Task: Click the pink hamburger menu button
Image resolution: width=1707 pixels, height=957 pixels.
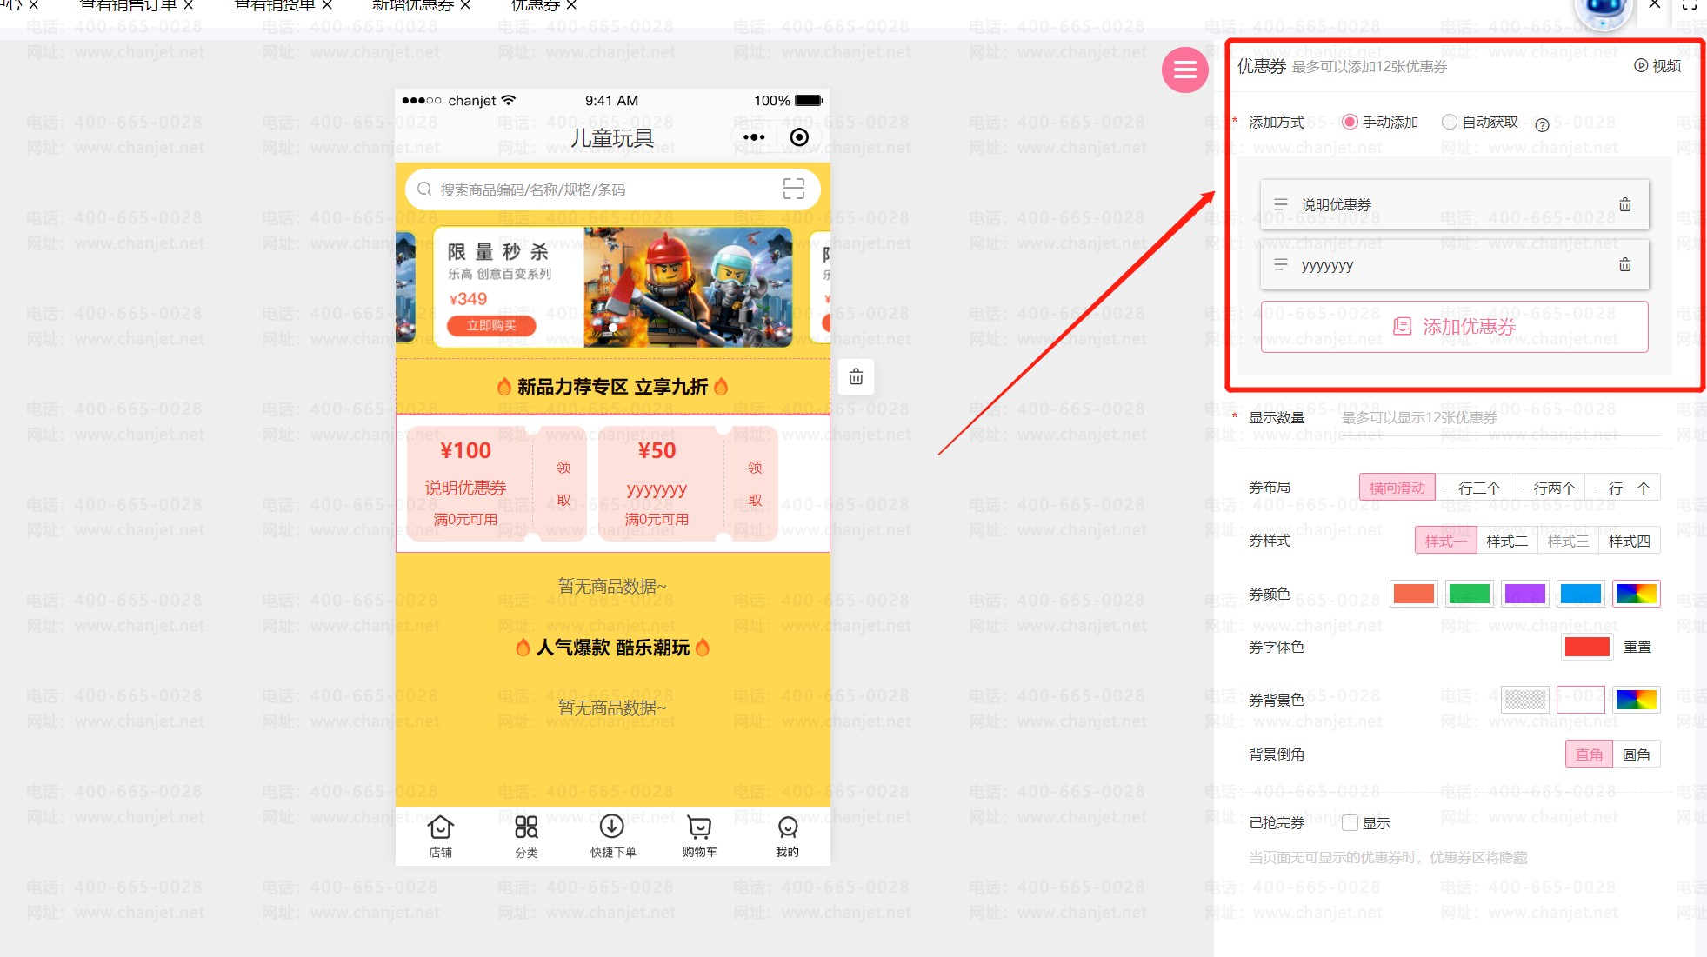Action: (x=1184, y=70)
